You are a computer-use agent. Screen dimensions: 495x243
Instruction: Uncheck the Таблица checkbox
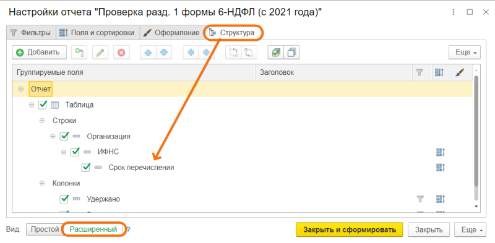point(43,104)
